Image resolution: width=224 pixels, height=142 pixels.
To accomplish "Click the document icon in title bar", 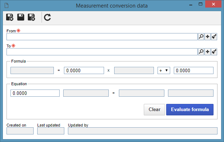I will point(7,5).
